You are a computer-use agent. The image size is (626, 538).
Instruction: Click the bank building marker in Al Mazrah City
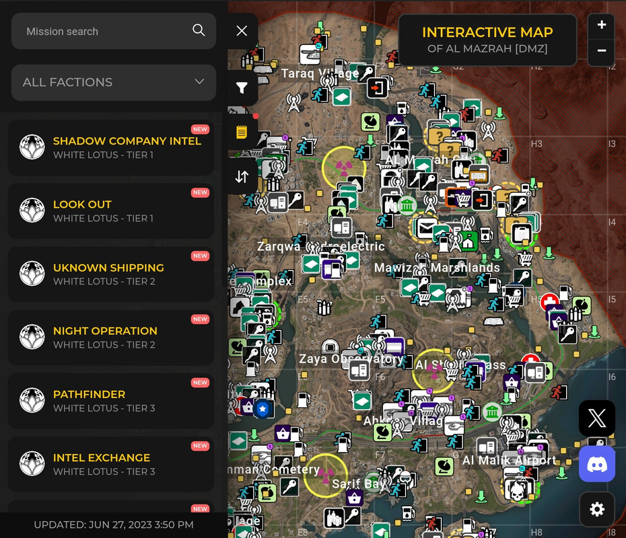(407, 206)
